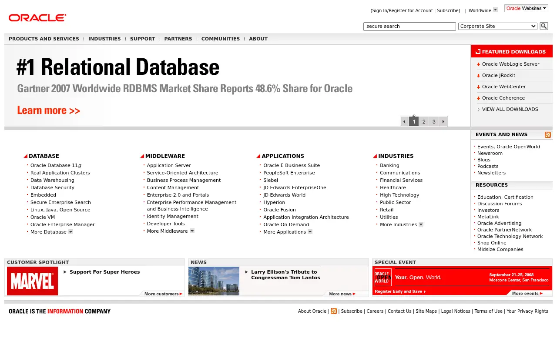Open the Events and News RSS feed icon
557x348 pixels.
point(548,135)
